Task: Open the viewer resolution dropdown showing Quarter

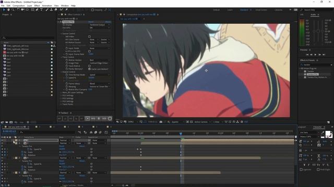Action: point(178,122)
